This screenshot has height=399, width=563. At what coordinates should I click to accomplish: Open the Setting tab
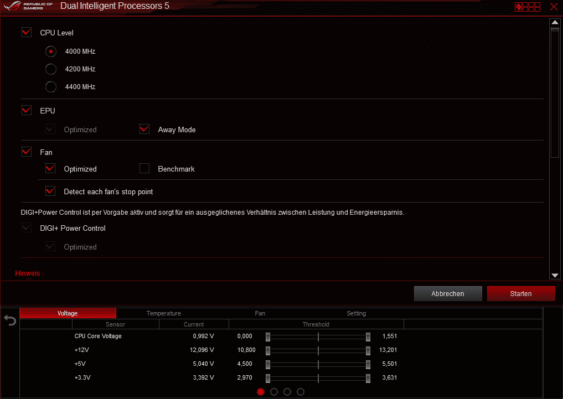coord(356,313)
